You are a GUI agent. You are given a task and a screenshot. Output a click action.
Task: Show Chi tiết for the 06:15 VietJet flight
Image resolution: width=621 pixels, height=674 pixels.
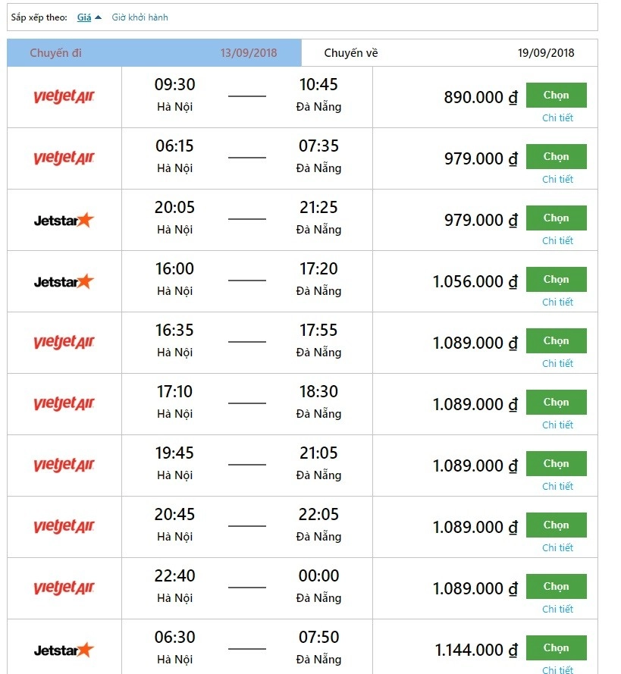[x=557, y=179]
